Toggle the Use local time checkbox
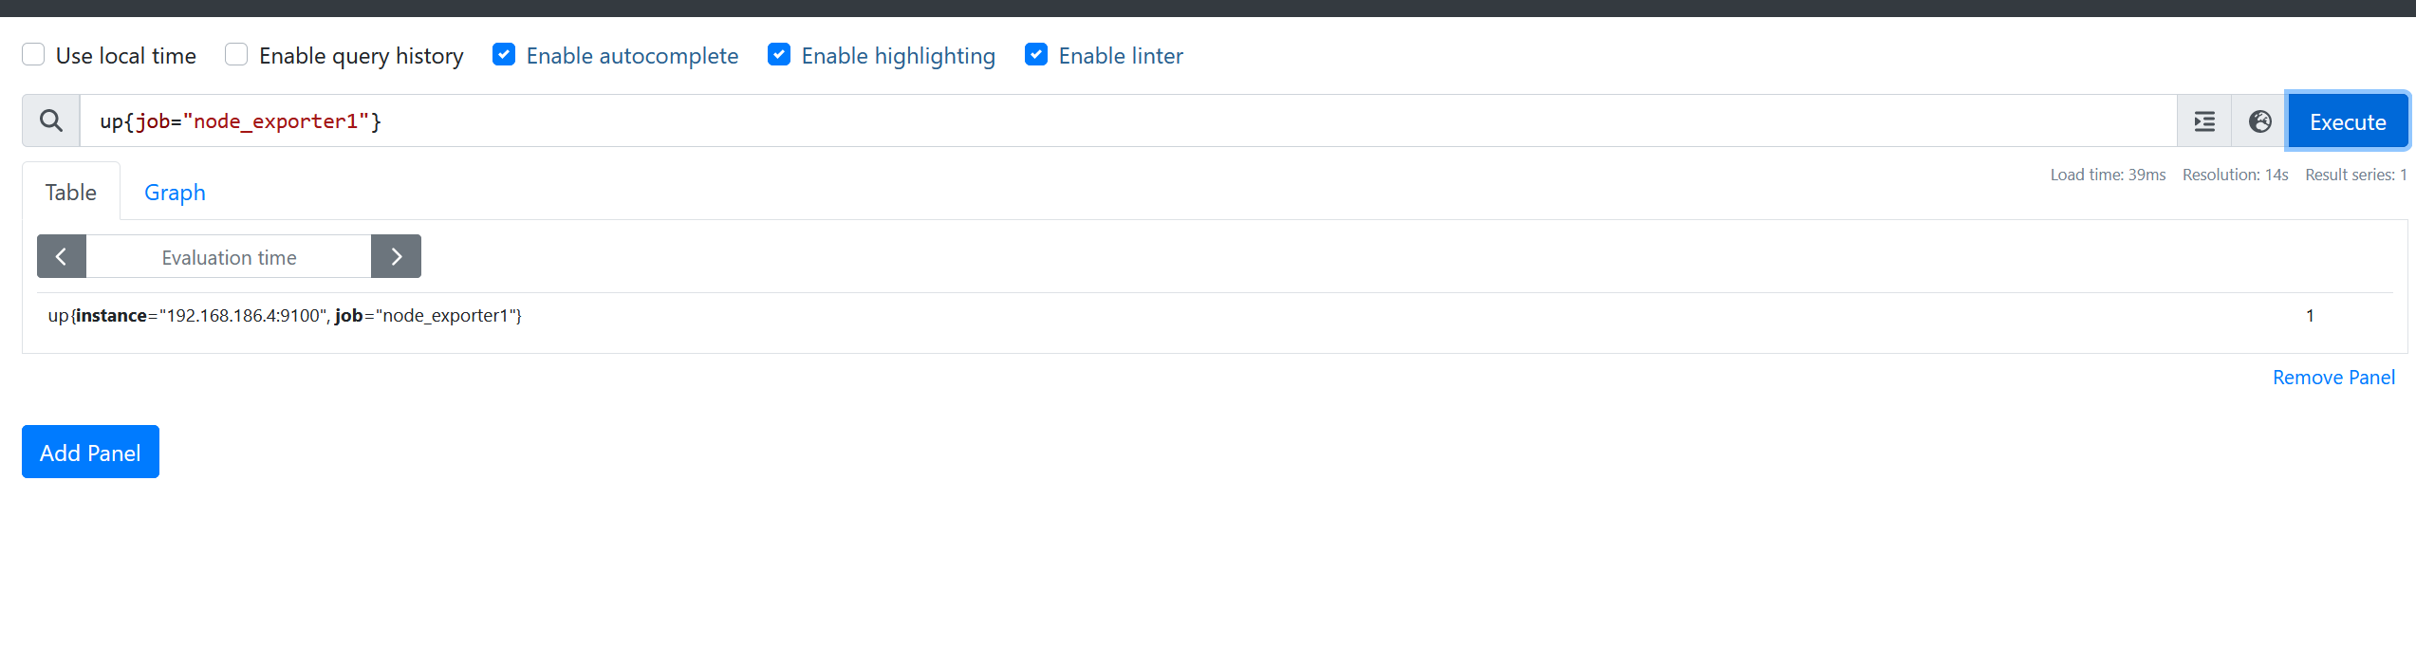Image resolution: width=2416 pixels, height=666 pixels. [x=33, y=55]
